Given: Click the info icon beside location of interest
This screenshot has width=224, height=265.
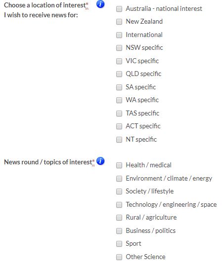Looking at the screenshot, I should coord(100,4).
